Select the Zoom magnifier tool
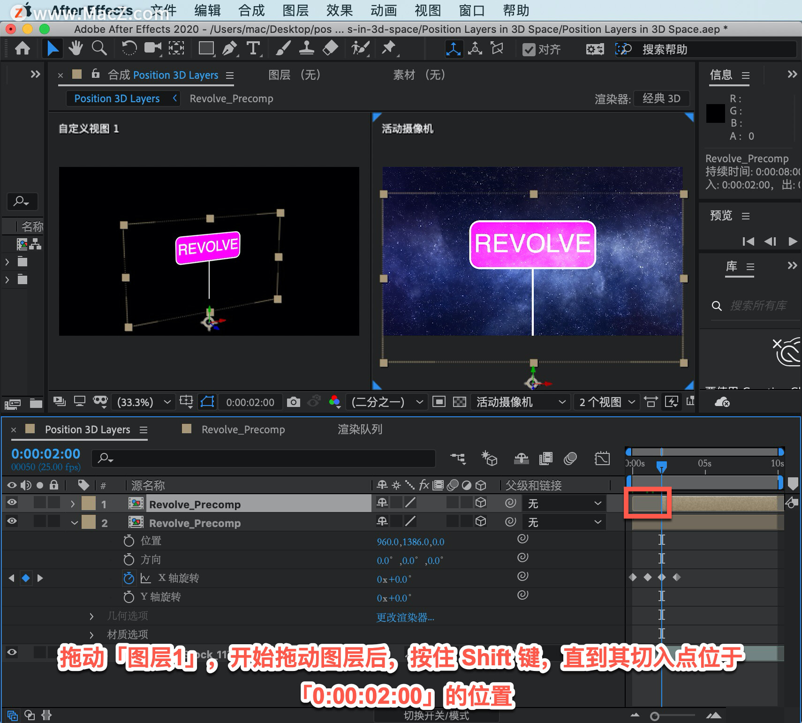Screen dimensions: 802x723 99,48
